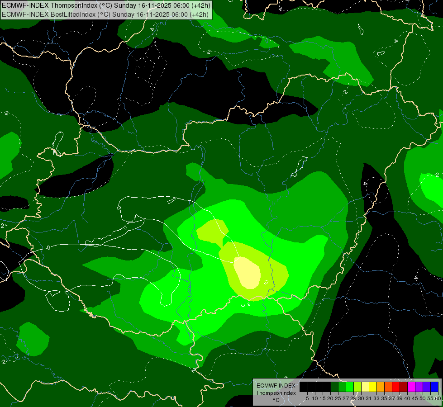Click the ThompsonIndex title line at top
Viewport: 443px width, 407px height.
tap(106, 5)
